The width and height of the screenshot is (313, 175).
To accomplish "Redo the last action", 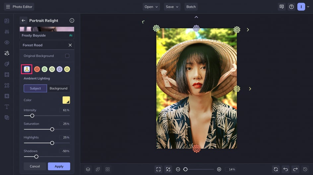I will tap(295, 169).
